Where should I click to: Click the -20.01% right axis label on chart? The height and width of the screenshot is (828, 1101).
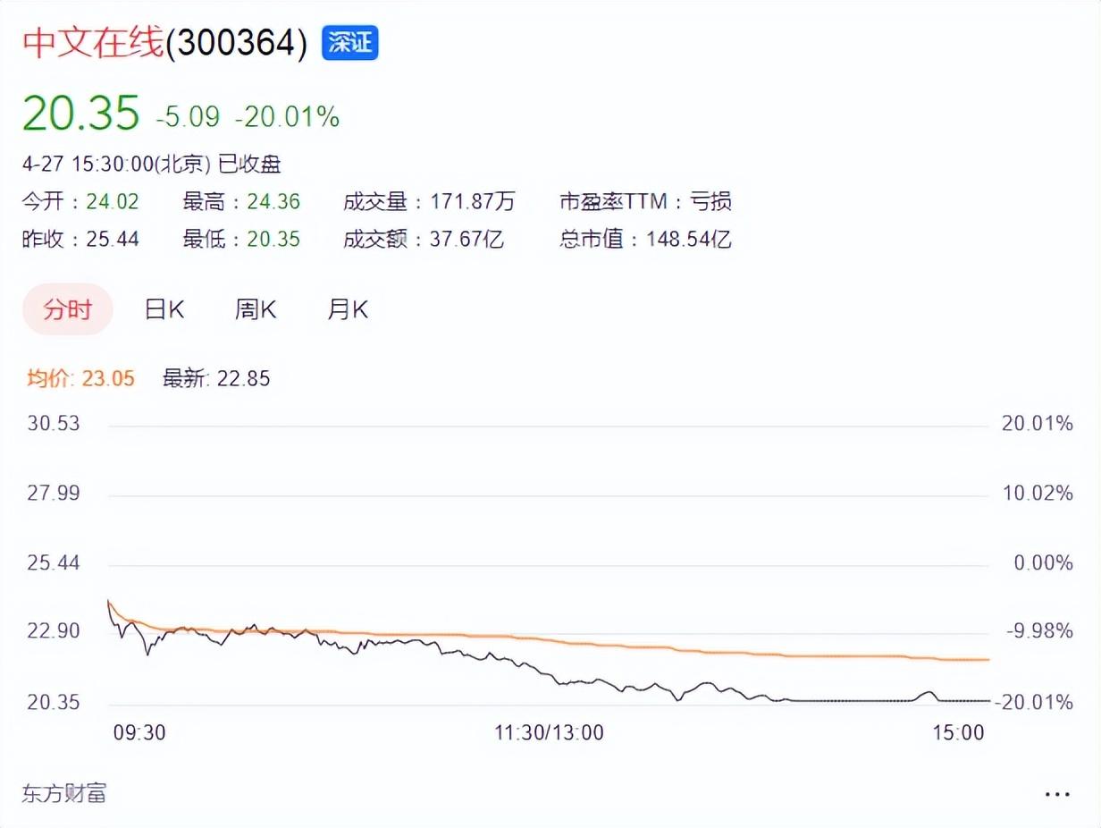click(1033, 703)
